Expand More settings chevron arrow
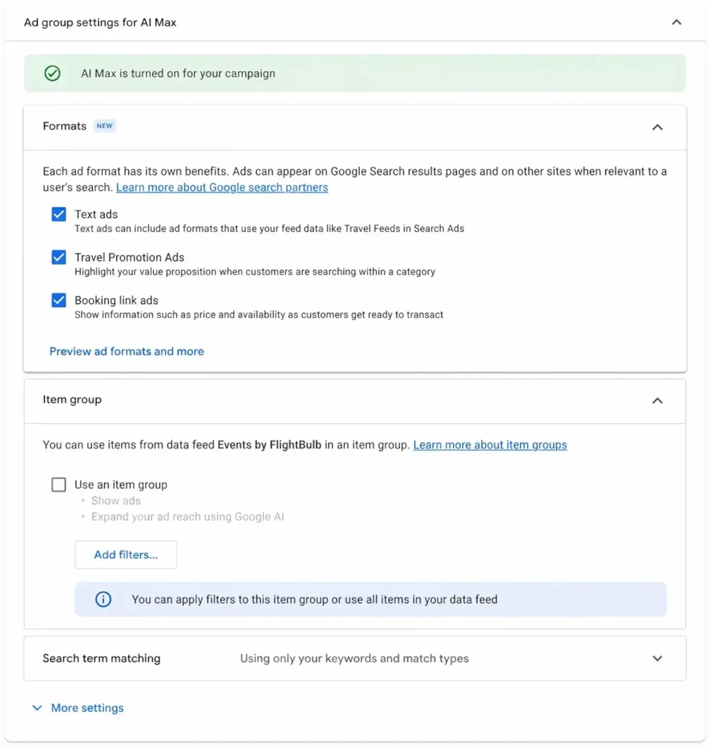 (x=37, y=708)
